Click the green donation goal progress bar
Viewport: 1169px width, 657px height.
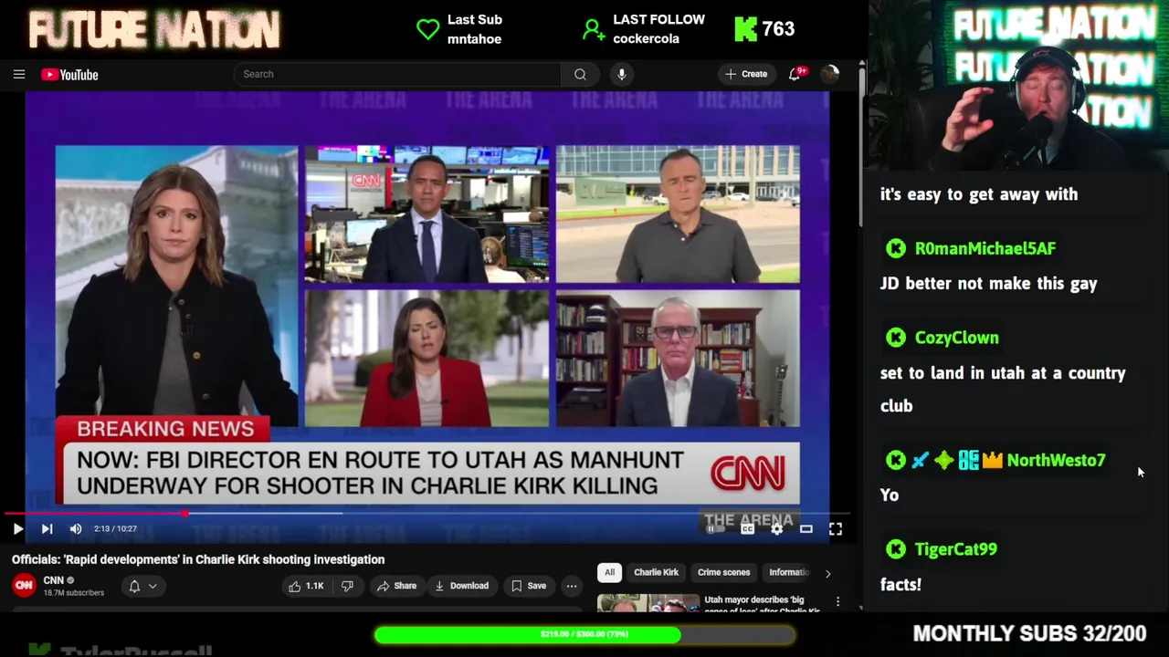pyautogui.click(x=584, y=634)
